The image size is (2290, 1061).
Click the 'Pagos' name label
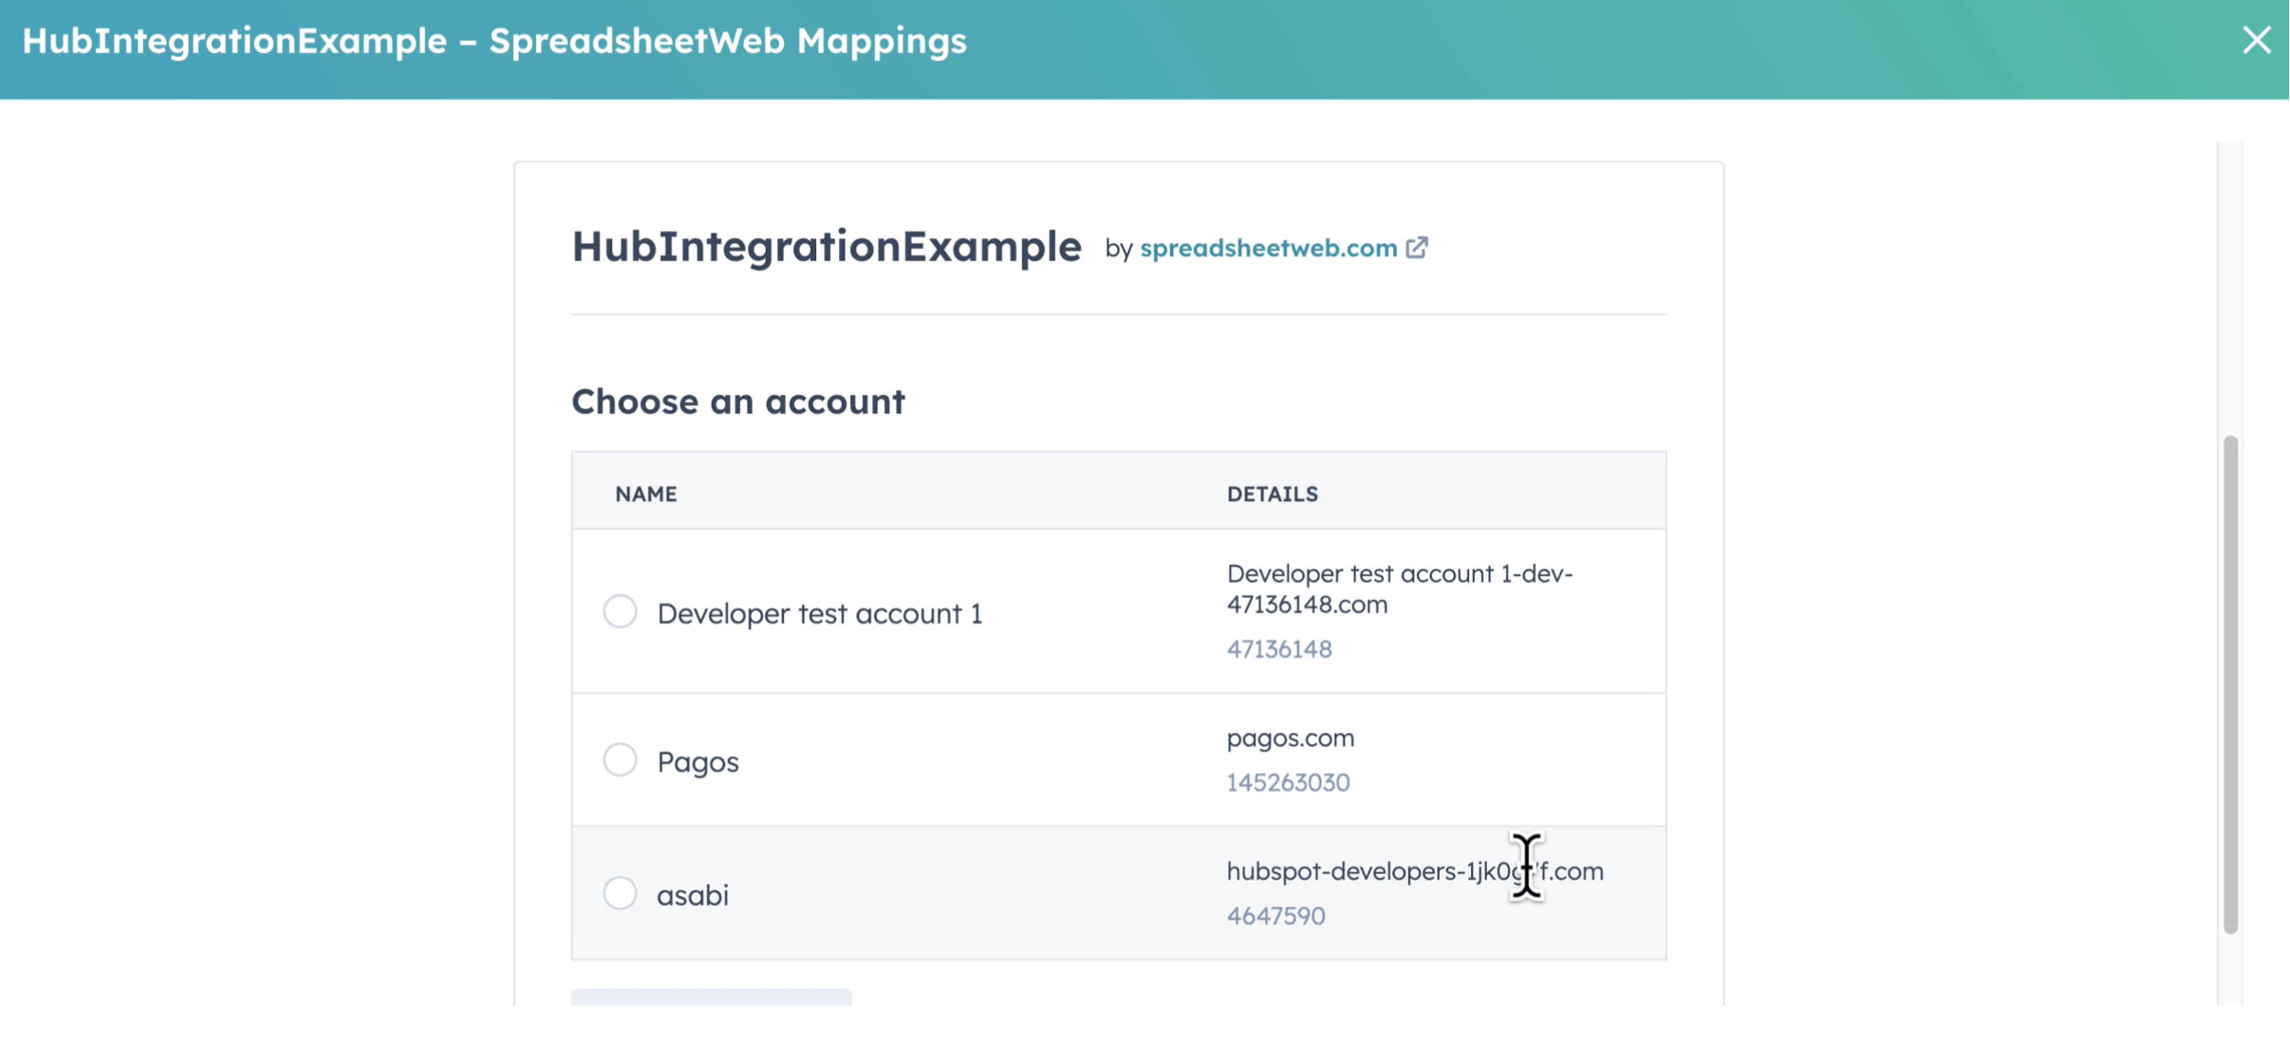(x=698, y=762)
